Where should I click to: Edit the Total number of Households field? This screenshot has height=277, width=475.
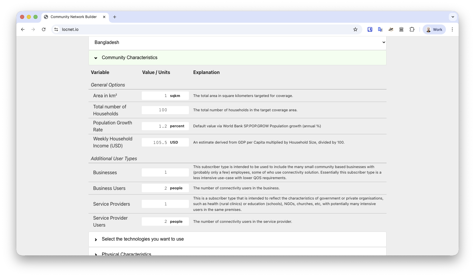click(x=165, y=110)
